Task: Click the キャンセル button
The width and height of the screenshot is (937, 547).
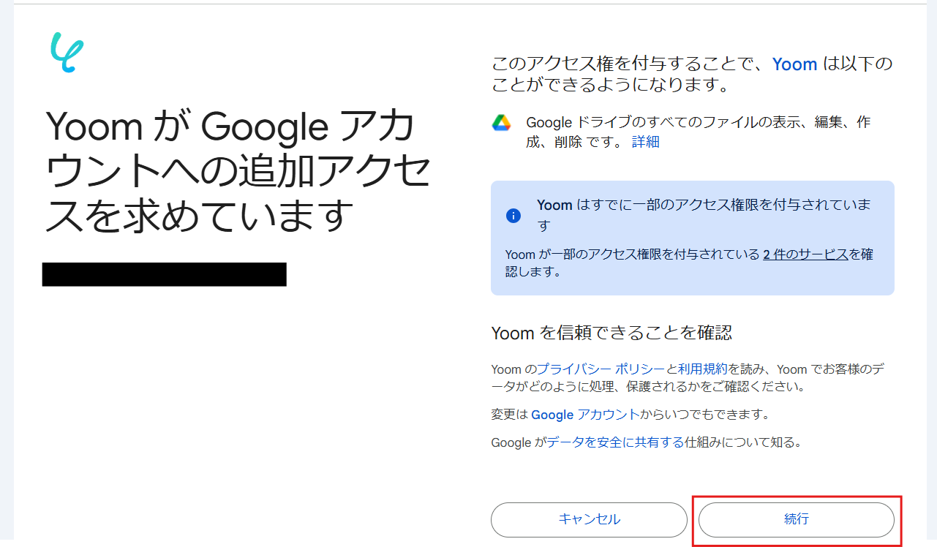Action: (x=589, y=520)
